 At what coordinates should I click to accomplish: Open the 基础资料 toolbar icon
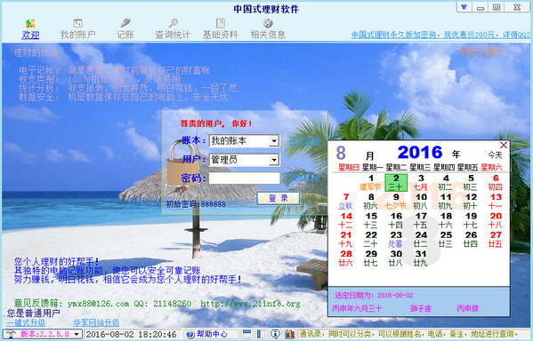point(221,23)
